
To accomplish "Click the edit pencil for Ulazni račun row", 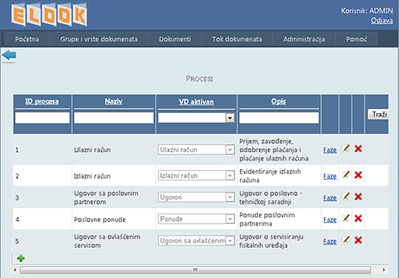I will (x=346, y=148).
